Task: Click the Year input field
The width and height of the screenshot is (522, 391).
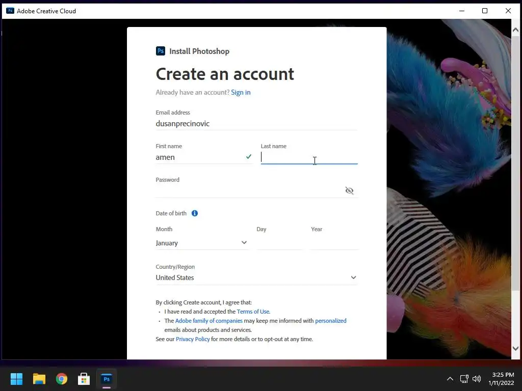Action: tap(334, 243)
